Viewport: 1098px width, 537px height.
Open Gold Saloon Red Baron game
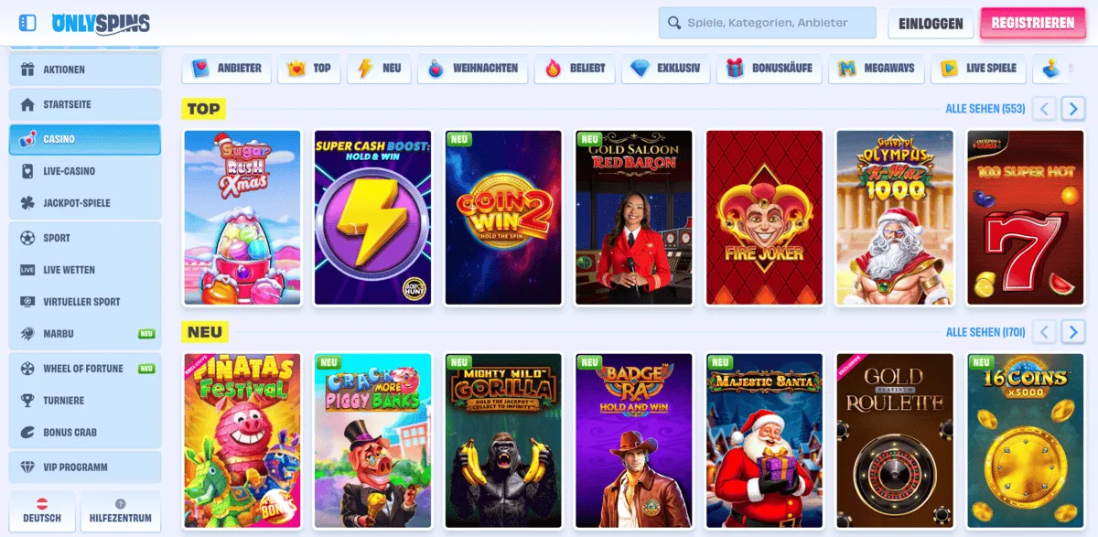pyautogui.click(x=633, y=218)
